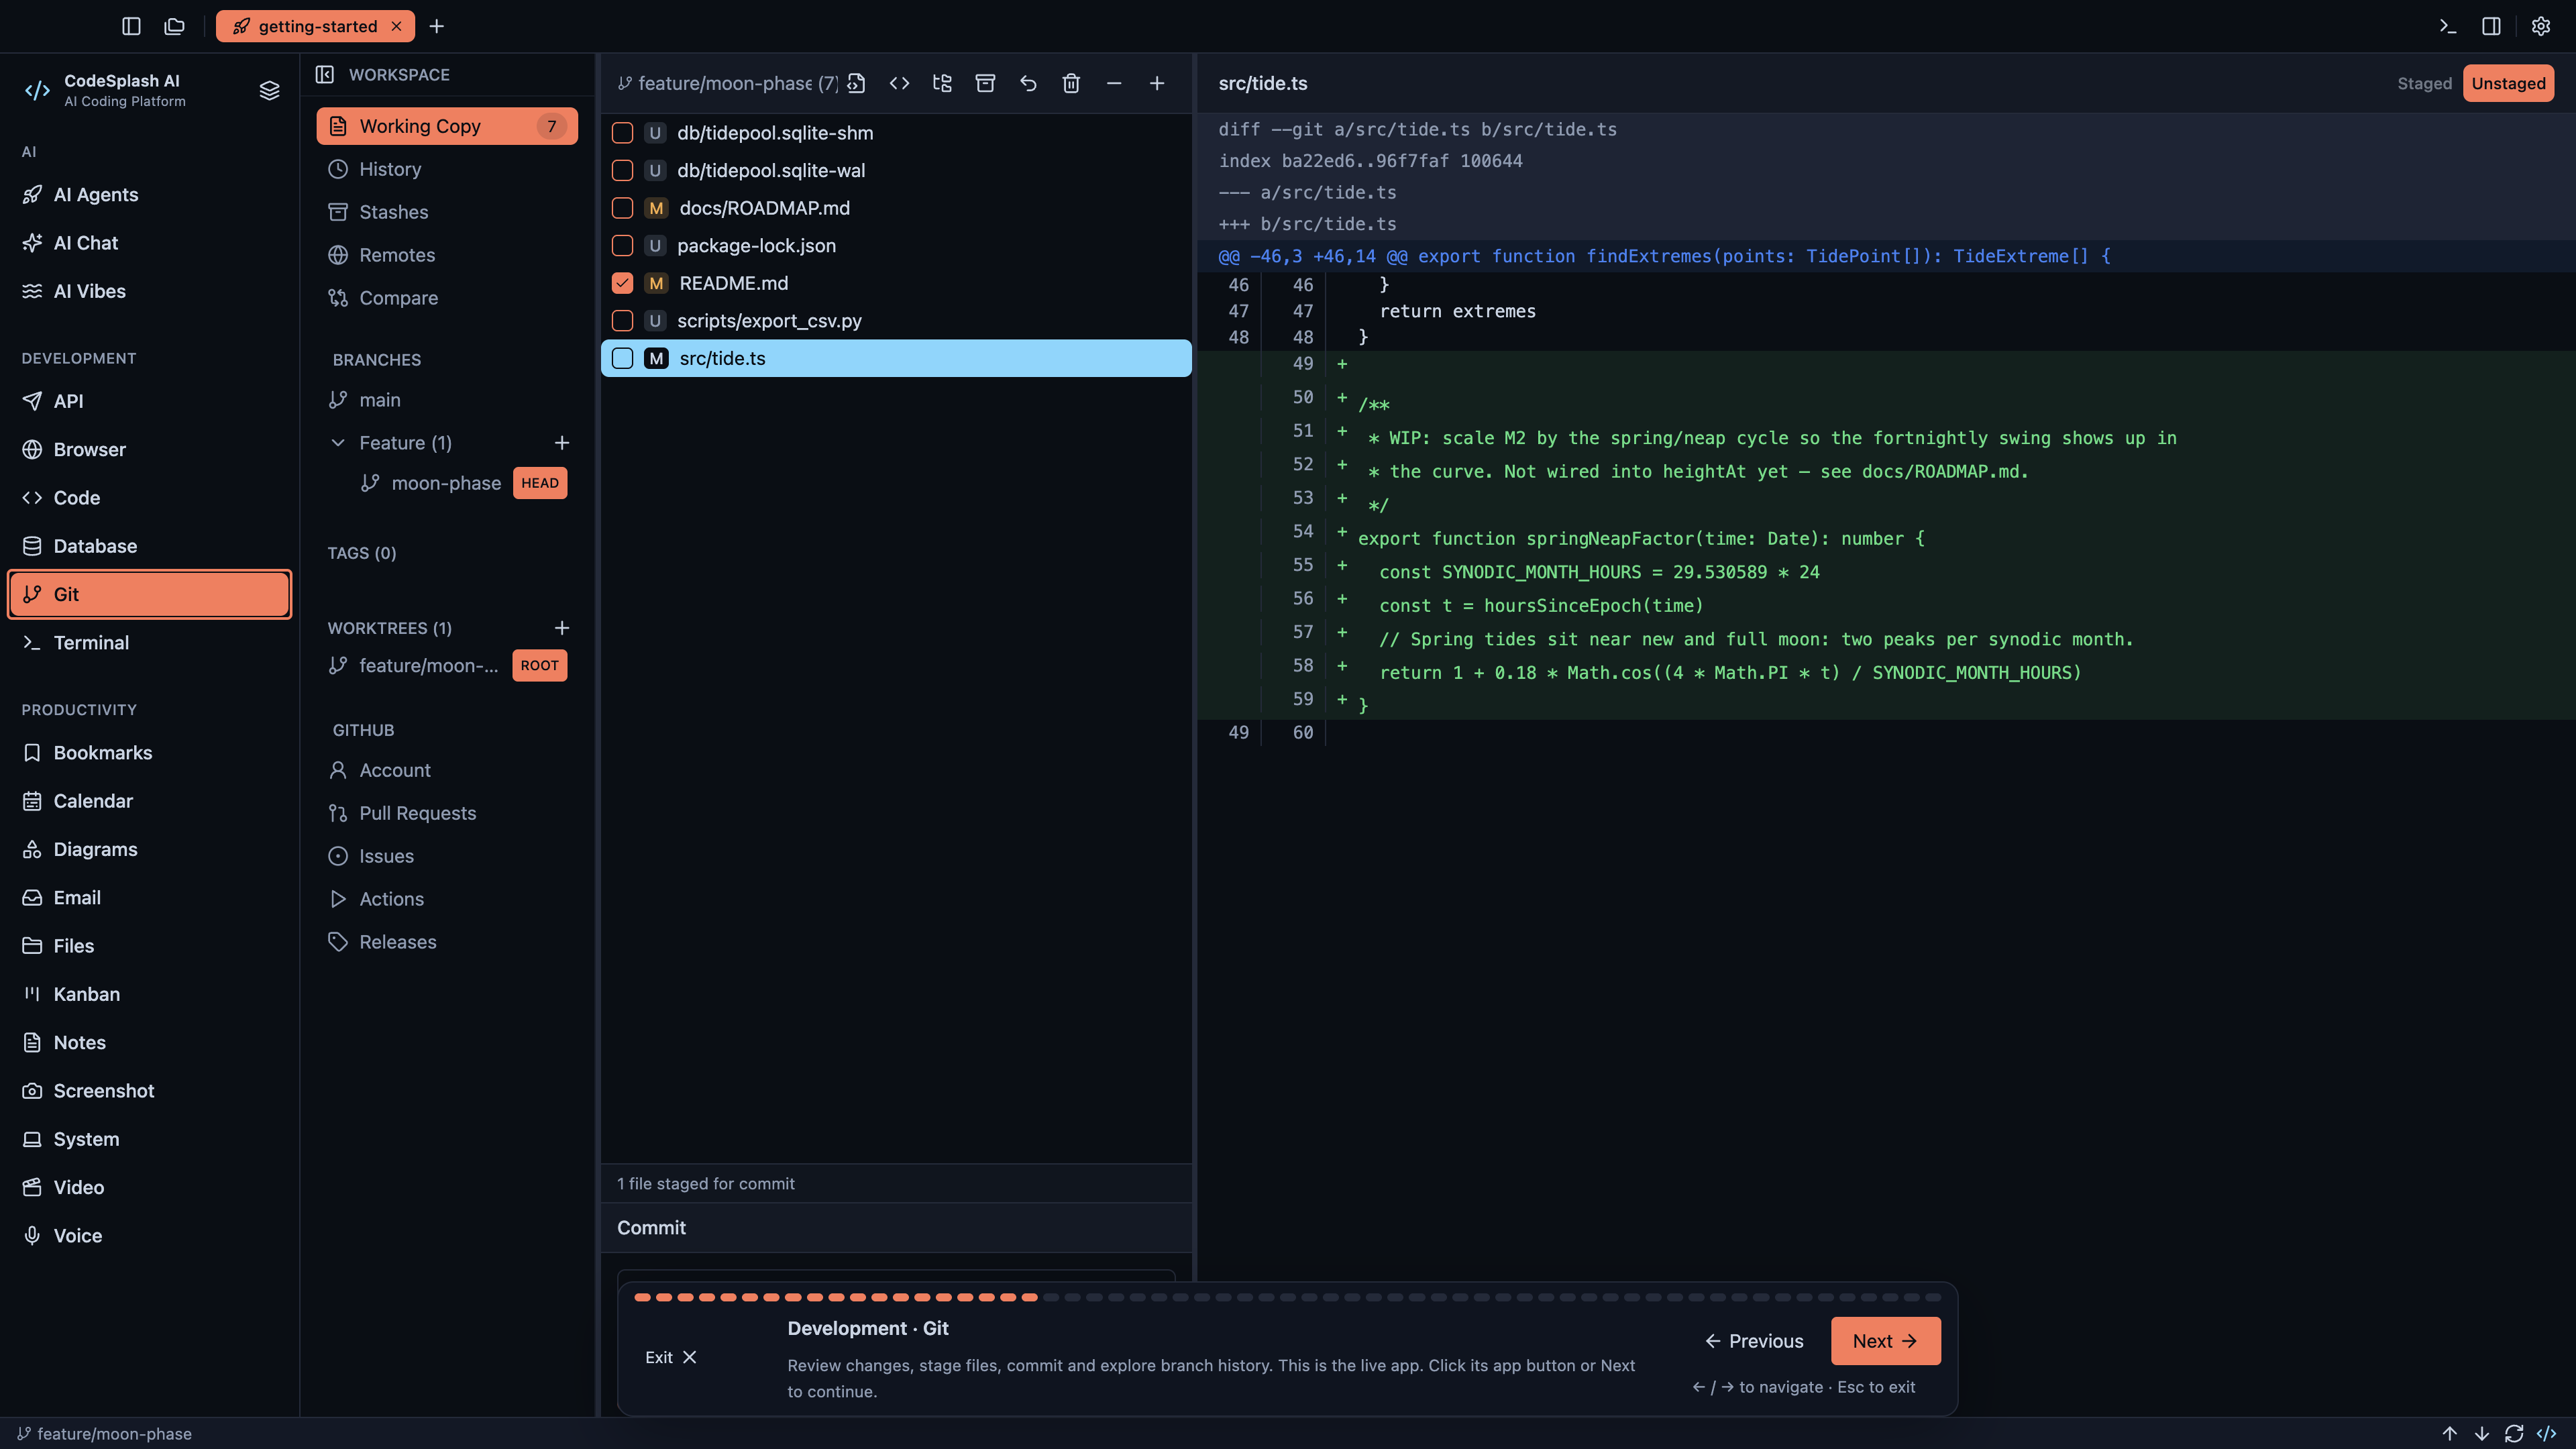The height and width of the screenshot is (1449, 2576).
Task: Add a new worktree with plus icon
Action: (562, 628)
